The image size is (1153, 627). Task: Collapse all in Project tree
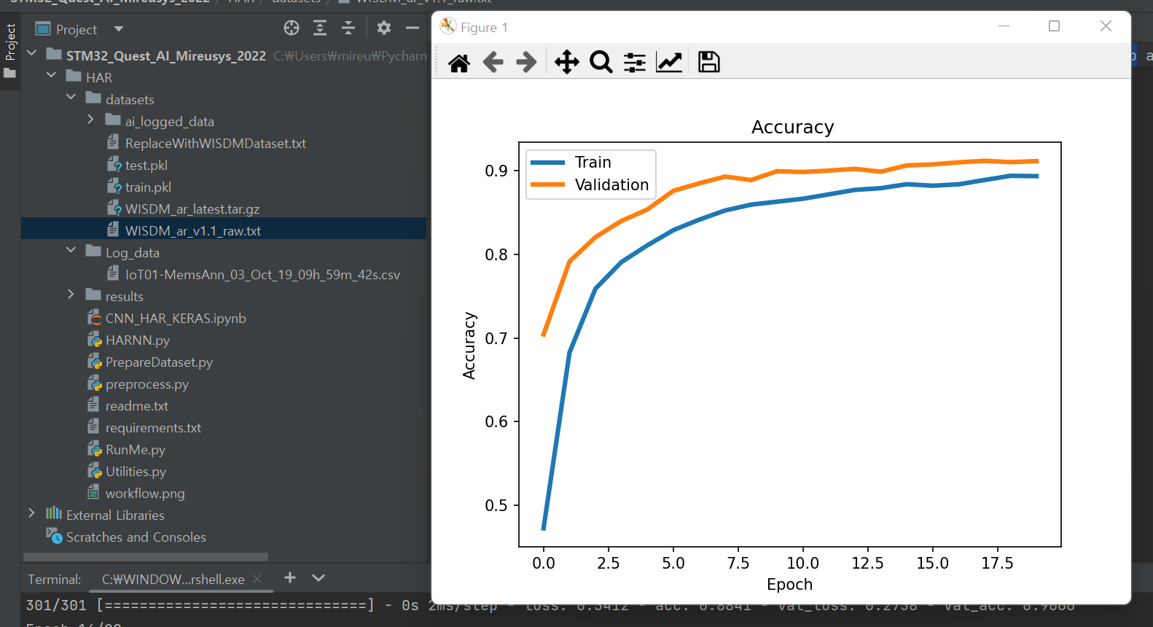click(348, 28)
